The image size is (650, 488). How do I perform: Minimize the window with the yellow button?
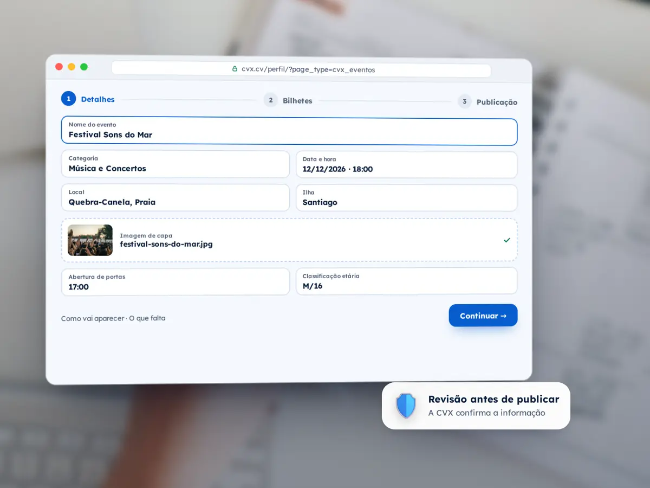point(71,67)
